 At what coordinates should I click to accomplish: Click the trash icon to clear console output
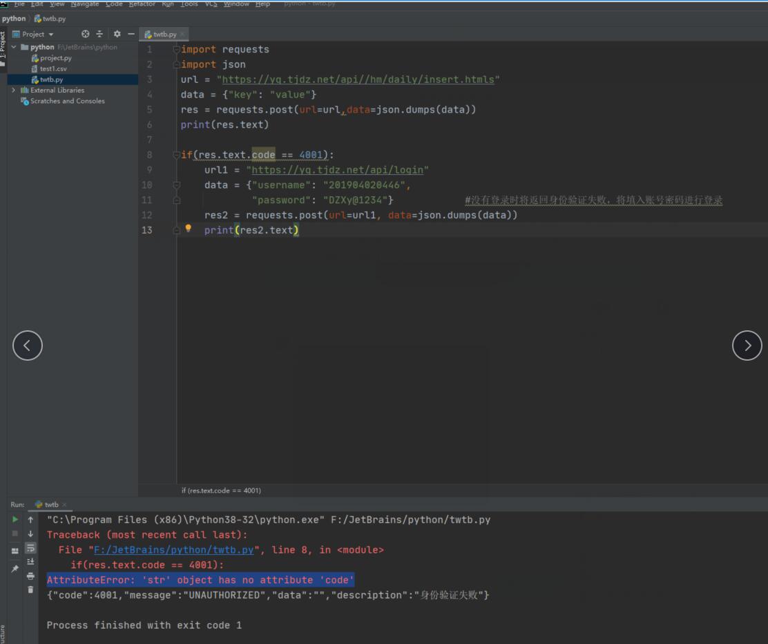pyautogui.click(x=30, y=589)
